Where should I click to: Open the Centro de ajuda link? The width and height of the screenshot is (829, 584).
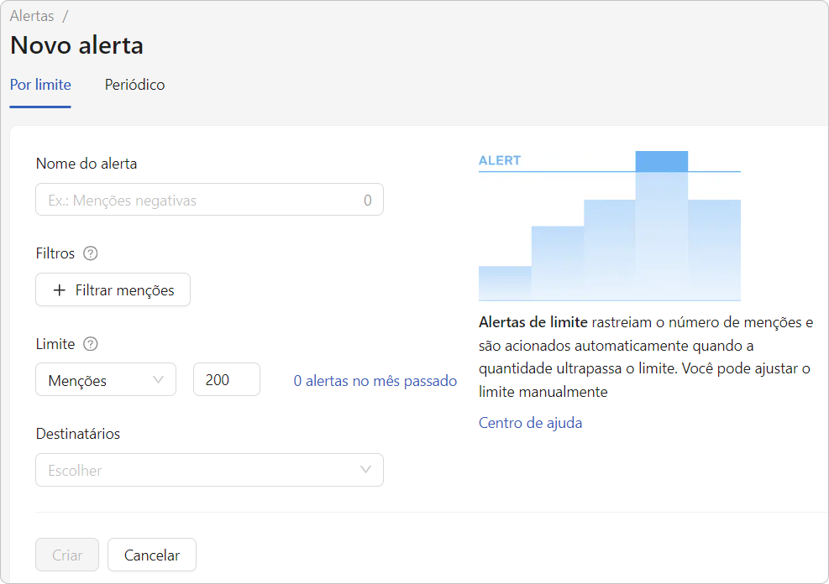click(x=530, y=423)
